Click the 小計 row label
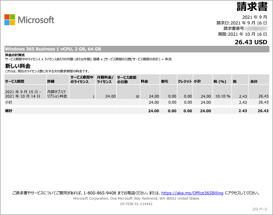The image size is (273, 215). pos(9,102)
